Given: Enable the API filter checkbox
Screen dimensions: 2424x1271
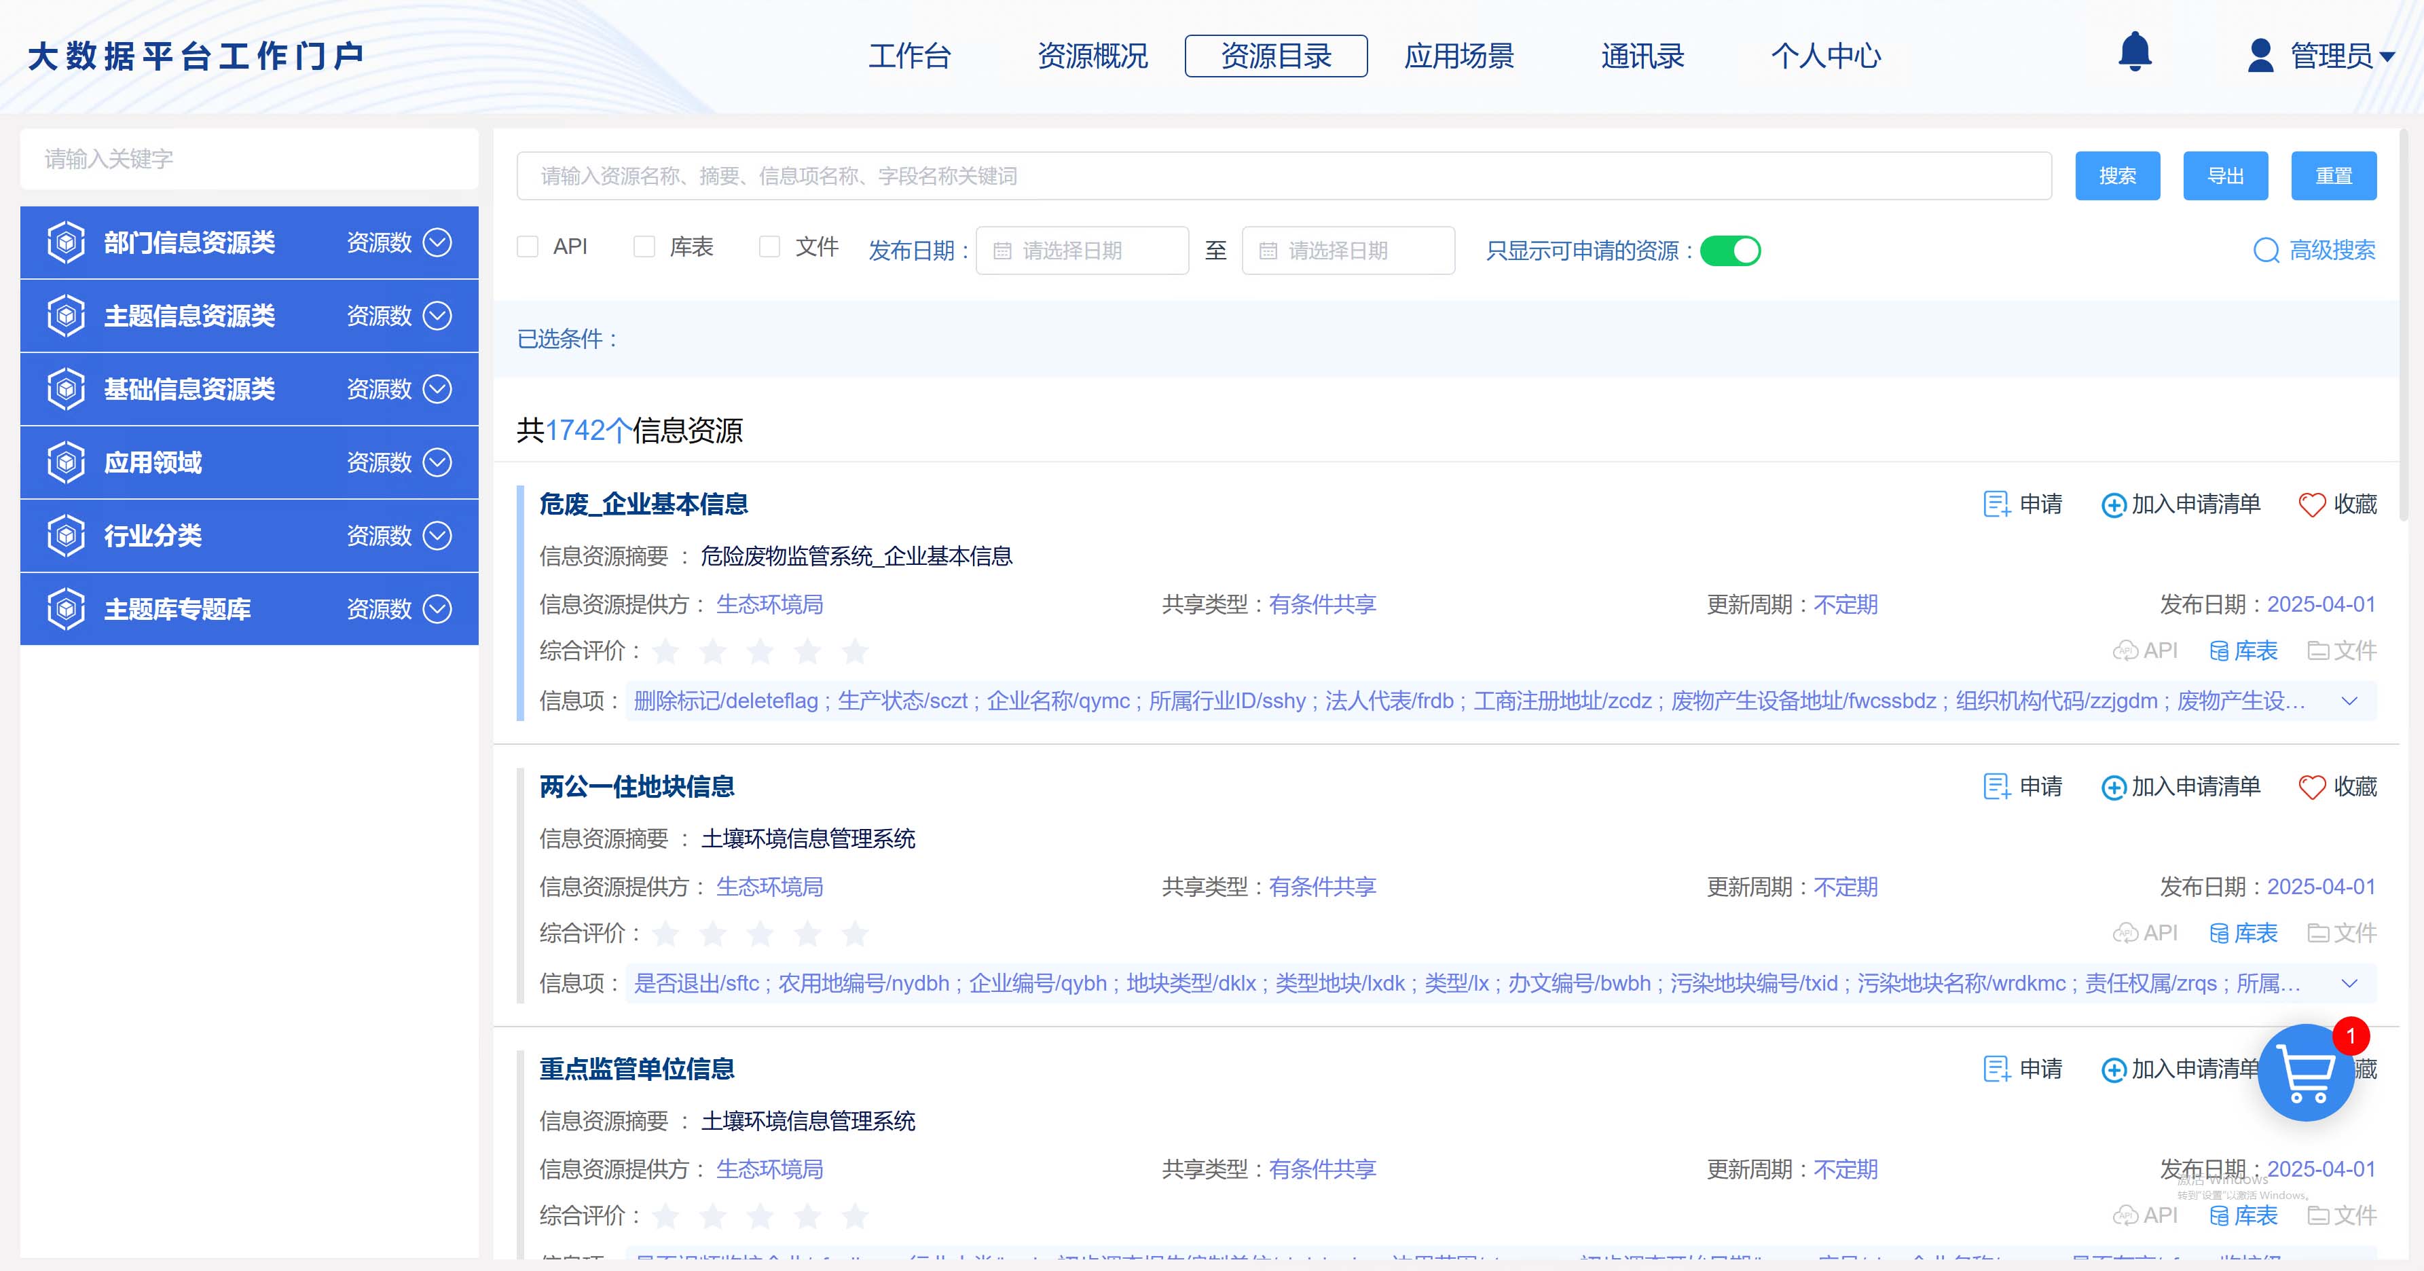Looking at the screenshot, I should [x=527, y=246].
